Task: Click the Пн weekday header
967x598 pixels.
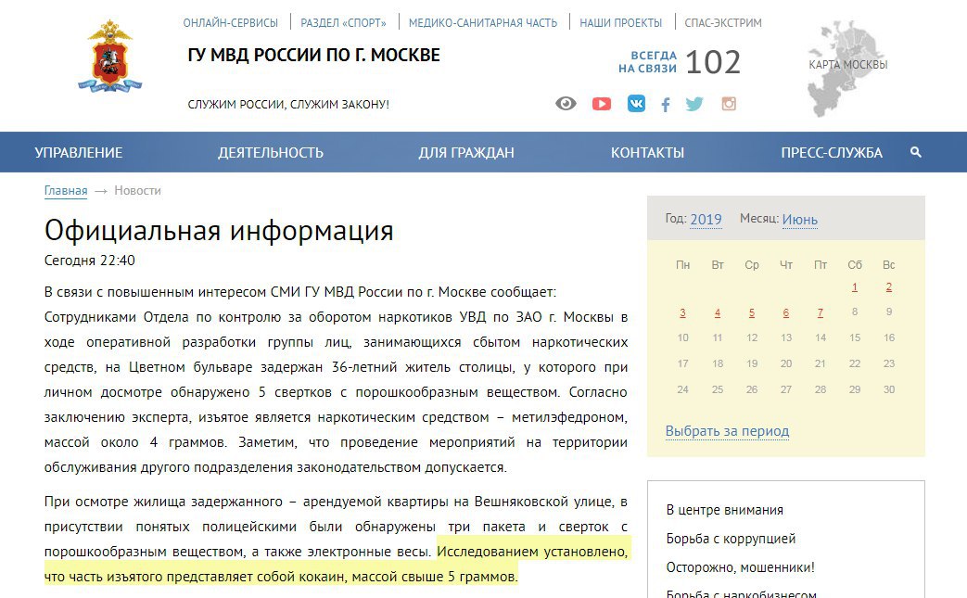Action: (x=682, y=265)
